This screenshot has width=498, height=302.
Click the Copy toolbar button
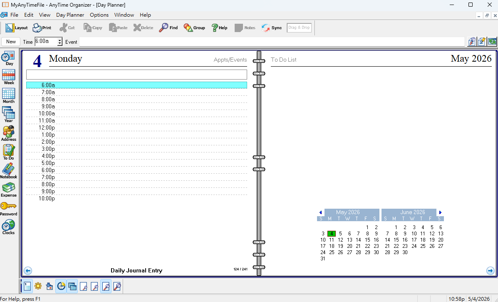point(93,27)
